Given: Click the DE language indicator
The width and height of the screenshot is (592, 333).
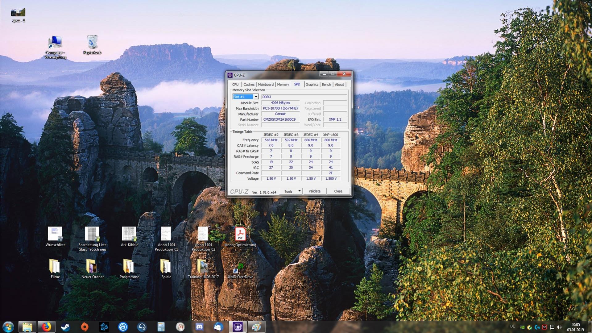Looking at the screenshot, I should pyautogui.click(x=512, y=326).
